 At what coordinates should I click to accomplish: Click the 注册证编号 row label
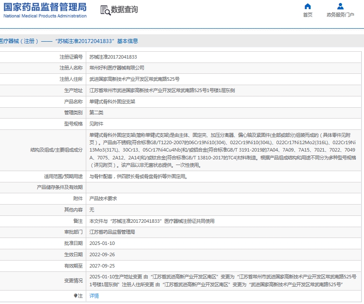71,57
